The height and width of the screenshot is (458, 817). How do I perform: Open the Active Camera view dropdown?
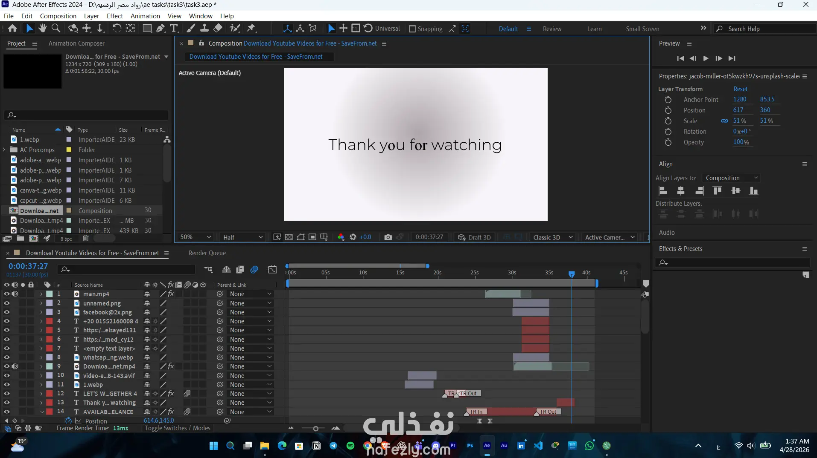coord(610,237)
